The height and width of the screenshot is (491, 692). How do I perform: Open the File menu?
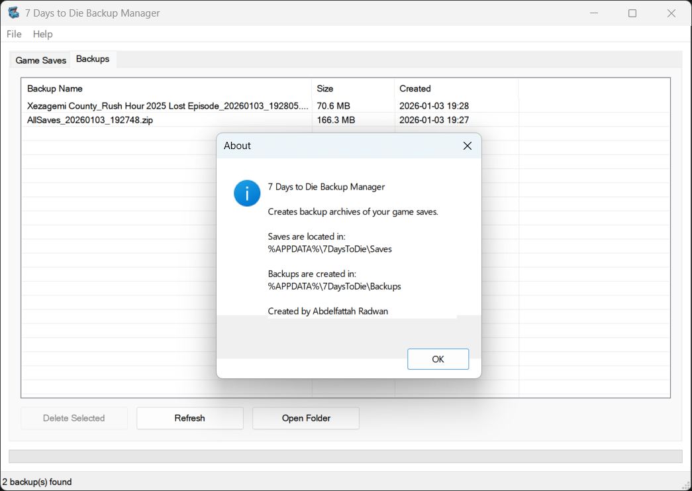tap(14, 34)
